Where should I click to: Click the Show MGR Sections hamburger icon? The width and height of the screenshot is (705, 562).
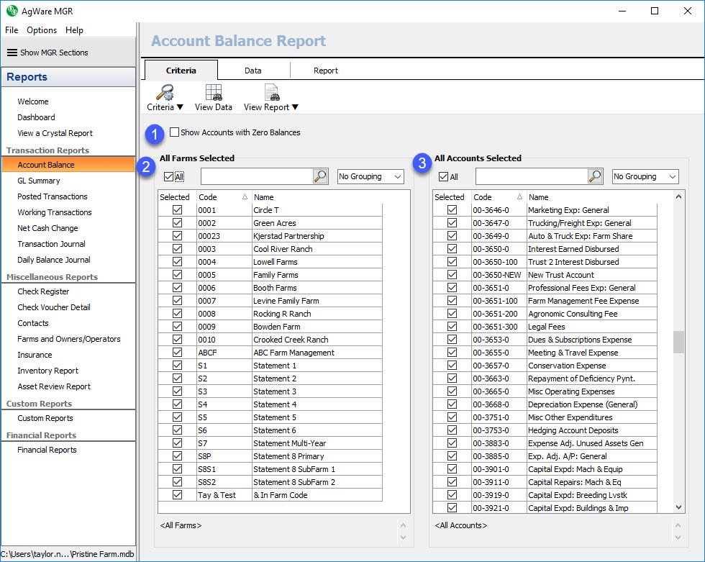pyautogui.click(x=12, y=53)
